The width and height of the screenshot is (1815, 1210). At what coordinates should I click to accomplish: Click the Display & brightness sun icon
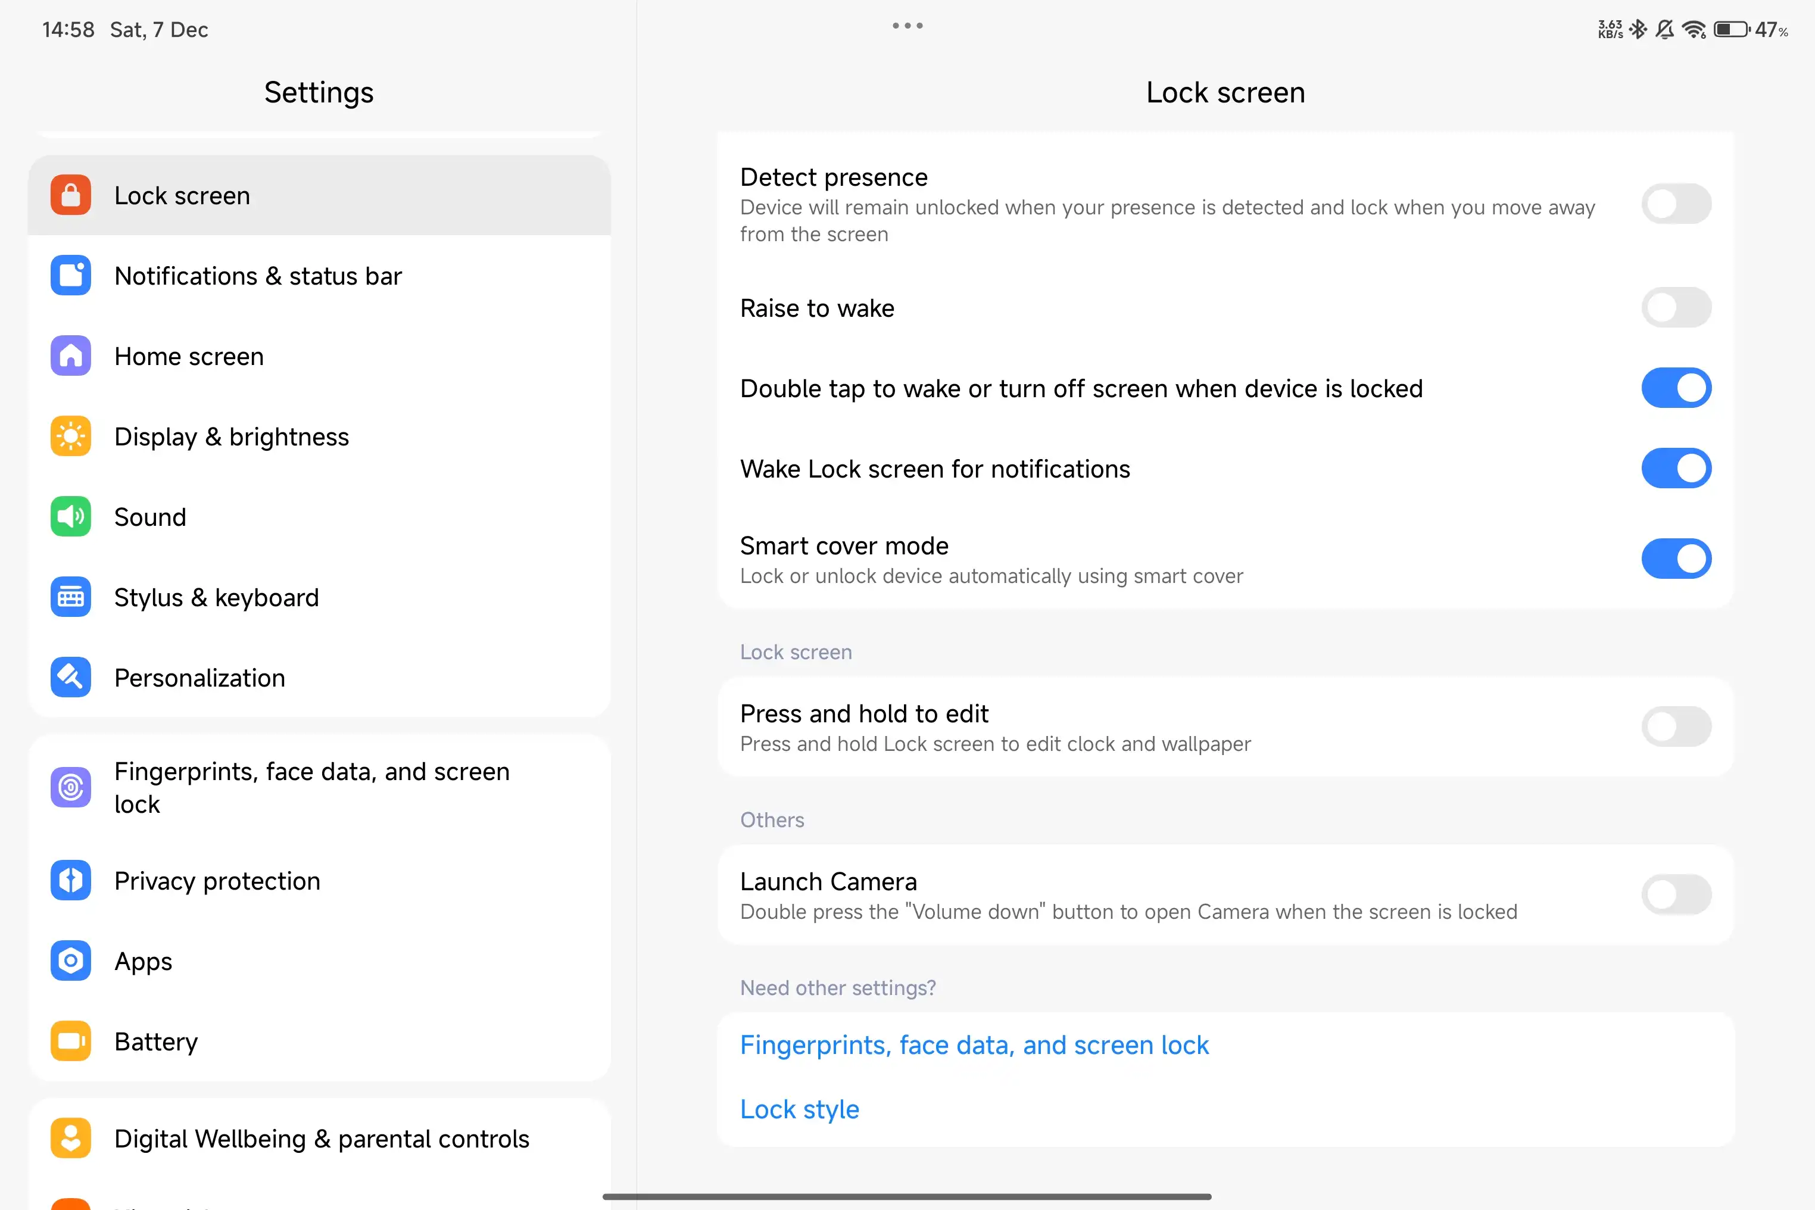pos(70,436)
